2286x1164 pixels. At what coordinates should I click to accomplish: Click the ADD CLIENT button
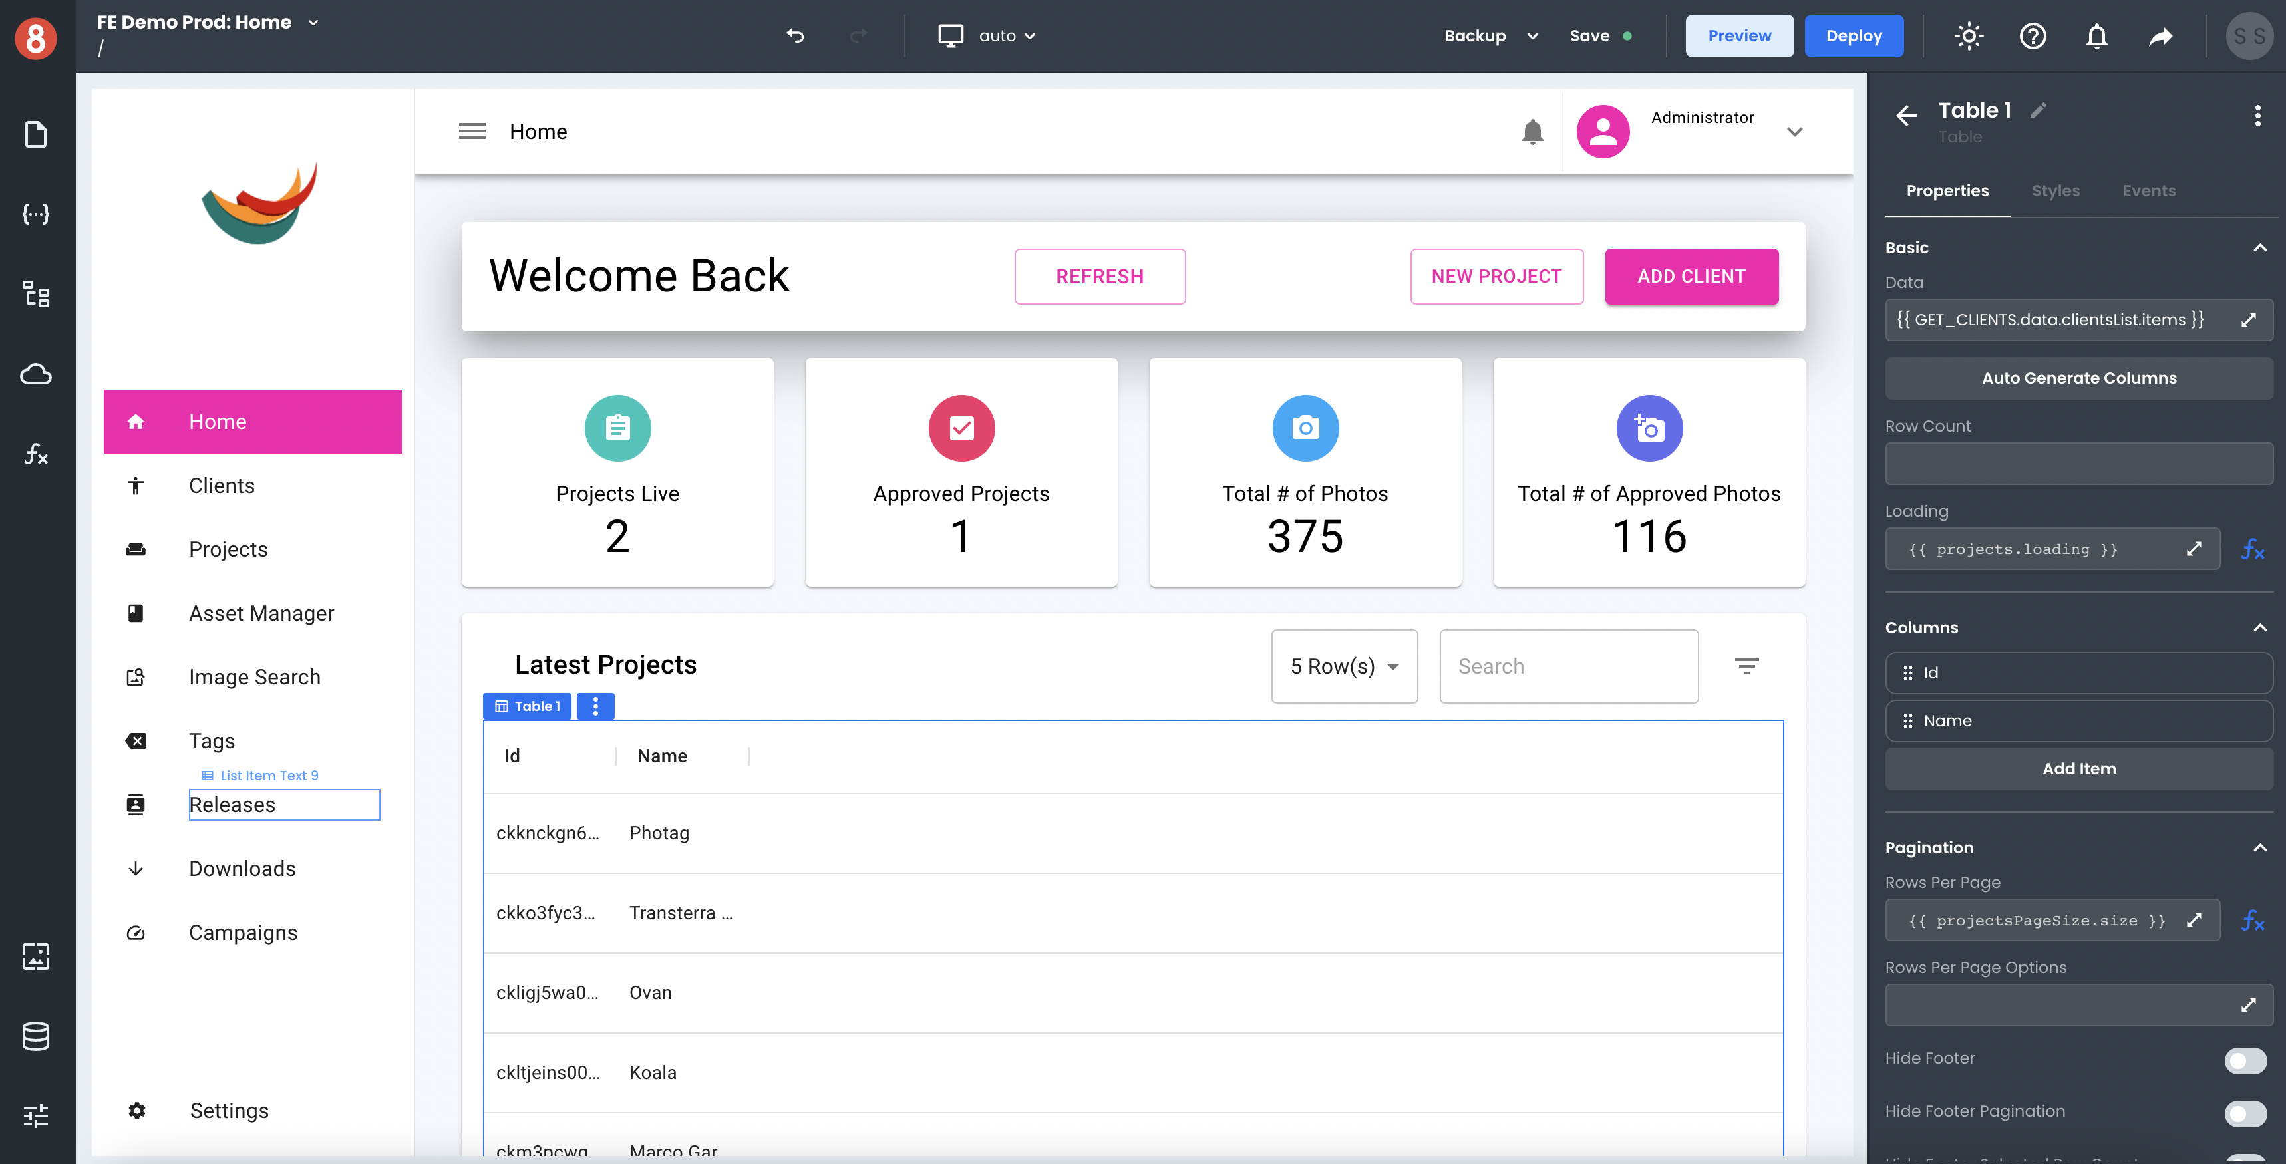tap(1691, 276)
